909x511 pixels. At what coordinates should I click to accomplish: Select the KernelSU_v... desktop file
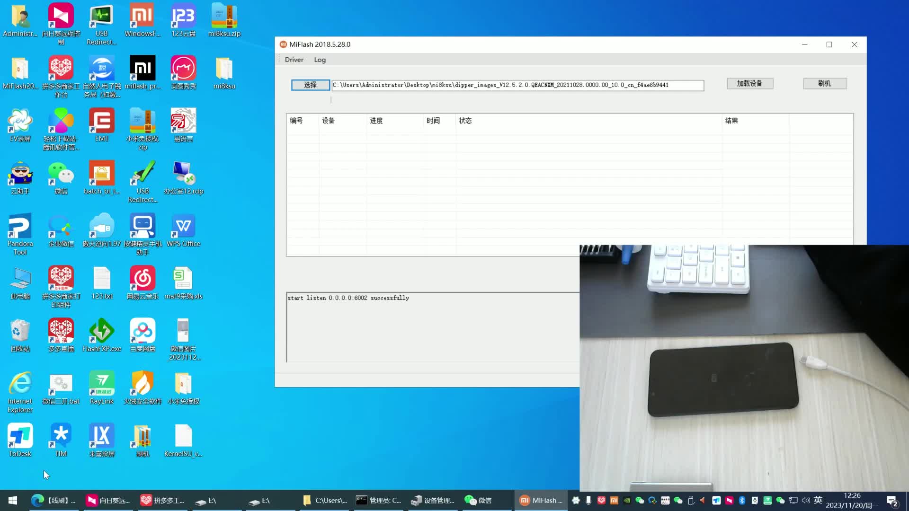pyautogui.click(x=183, y=441)
